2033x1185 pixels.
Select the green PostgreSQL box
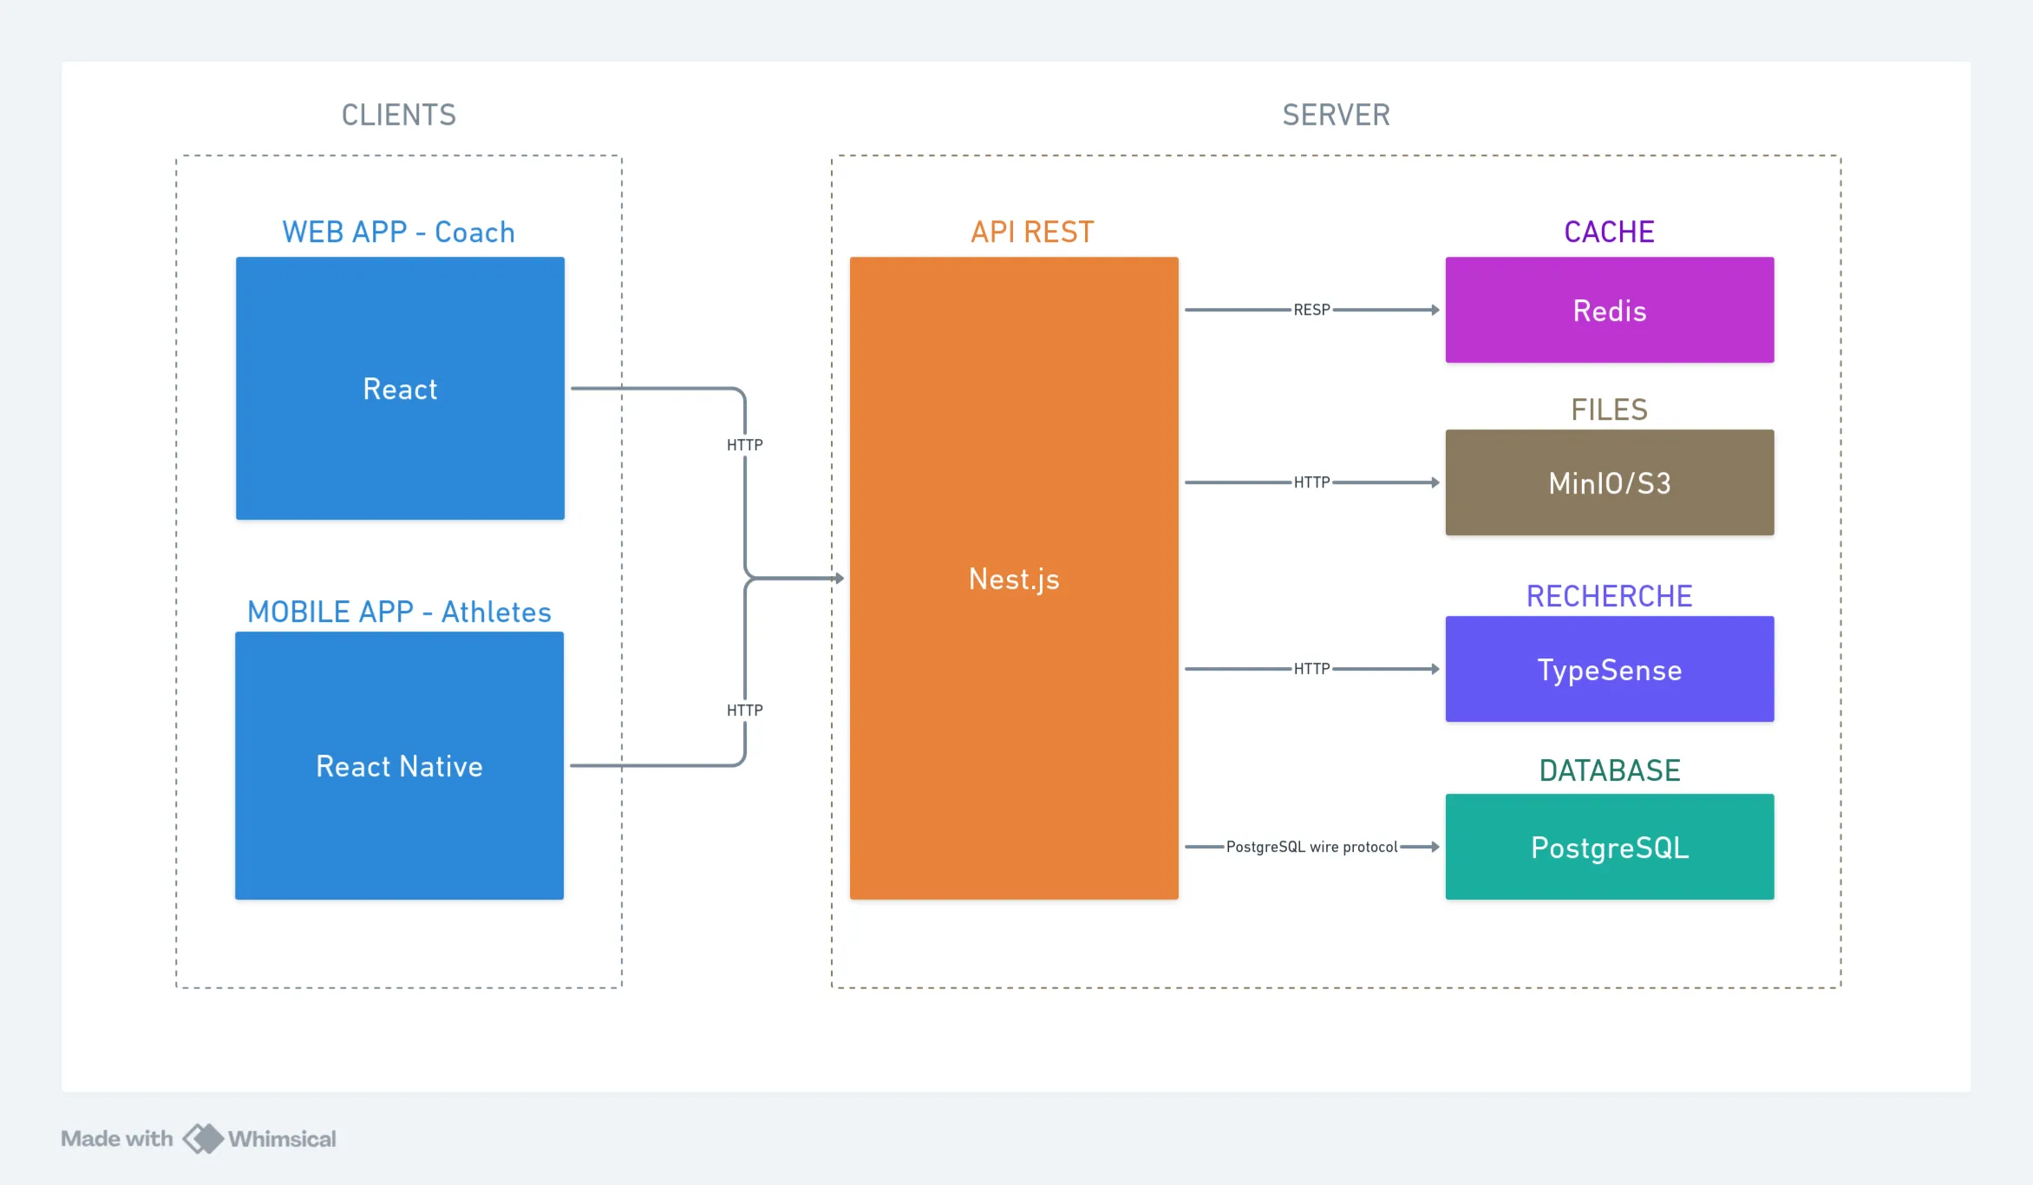pyautogui.click(x=1610, y=847)
